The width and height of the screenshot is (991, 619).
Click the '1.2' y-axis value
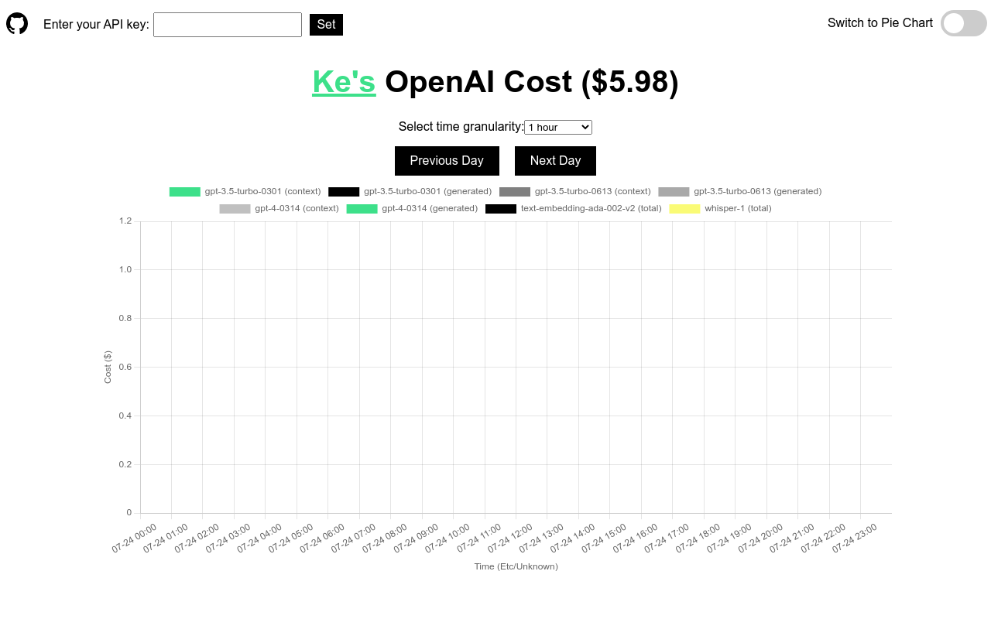click(x=125, y=221)
